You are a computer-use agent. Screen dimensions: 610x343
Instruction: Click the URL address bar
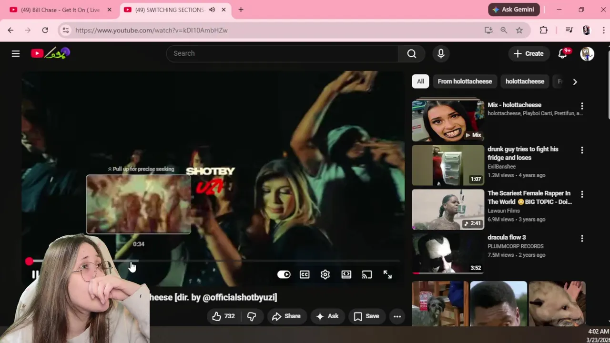pyautogui.click(x=276, y=30)
